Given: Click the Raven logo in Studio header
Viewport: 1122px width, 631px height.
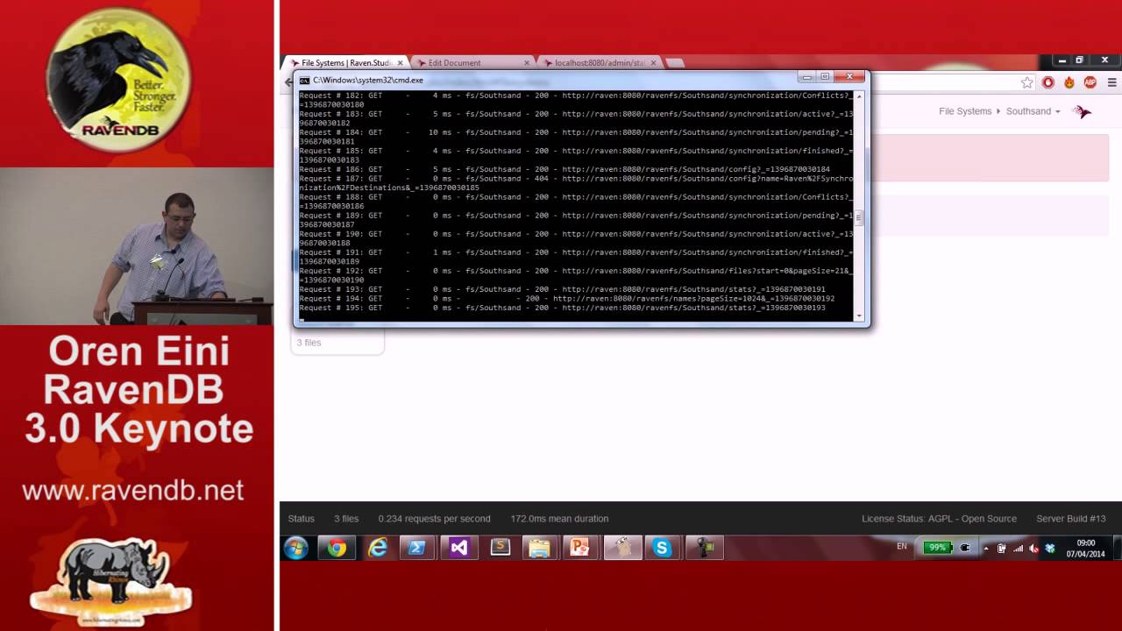Looking at the screenshot, I should pos(1083,111).
